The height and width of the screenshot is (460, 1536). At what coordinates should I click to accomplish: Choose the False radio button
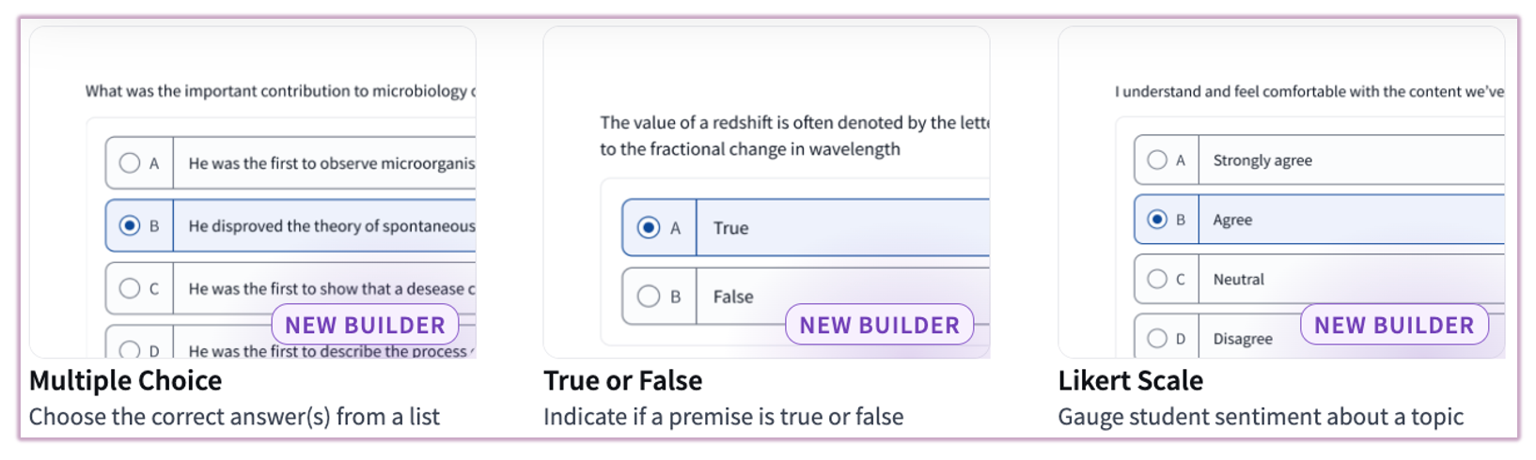click(x=649, y=297)
